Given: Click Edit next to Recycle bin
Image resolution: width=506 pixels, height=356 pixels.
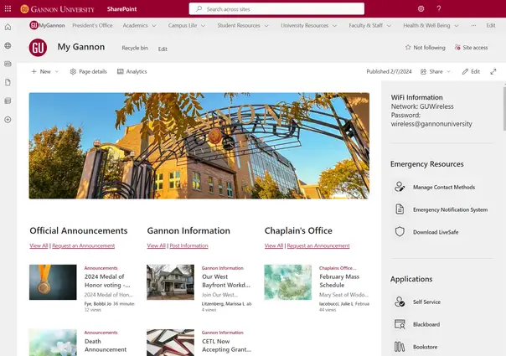Looking at the screenshot, I should [x=163, y=49].
